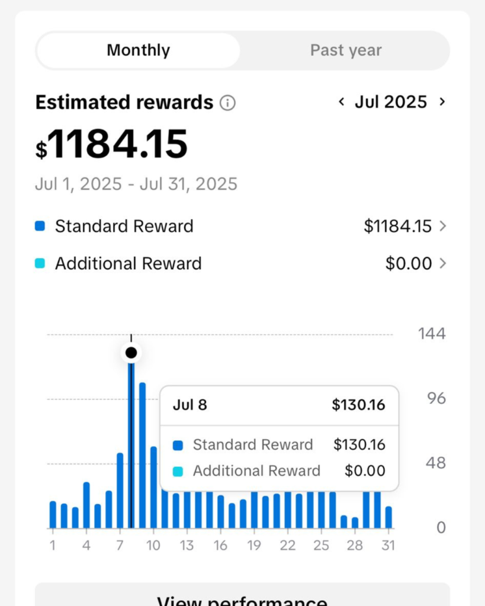Tap the chart bar for day 7

pyautogui.click(x=120, y=490)
